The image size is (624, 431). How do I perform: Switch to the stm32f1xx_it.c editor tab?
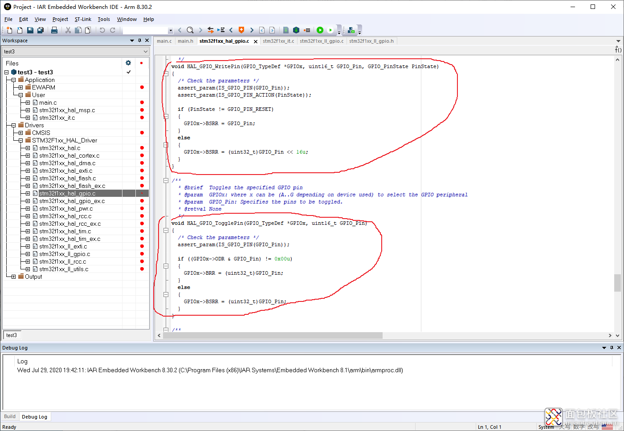tap(278, 41)
